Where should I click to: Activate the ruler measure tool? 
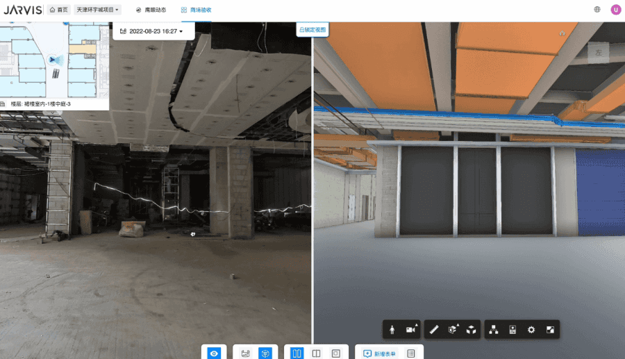(434, 330)
